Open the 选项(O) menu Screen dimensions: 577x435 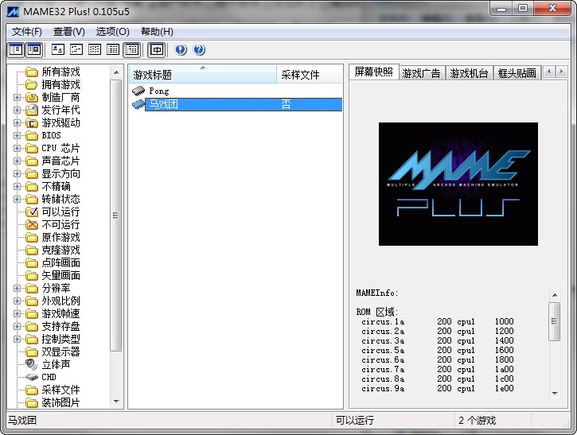[112, 32]
